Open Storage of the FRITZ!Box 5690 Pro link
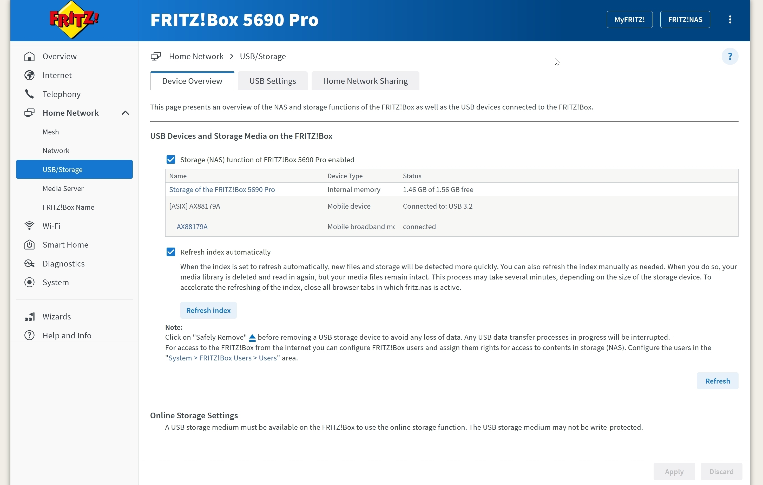 click(222, 189)
